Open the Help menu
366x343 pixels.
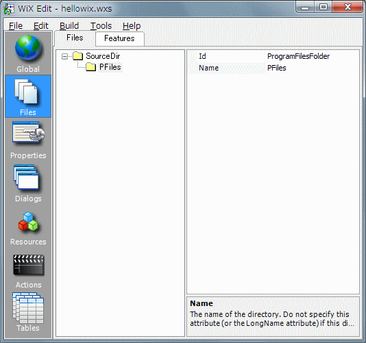(132, 25)
